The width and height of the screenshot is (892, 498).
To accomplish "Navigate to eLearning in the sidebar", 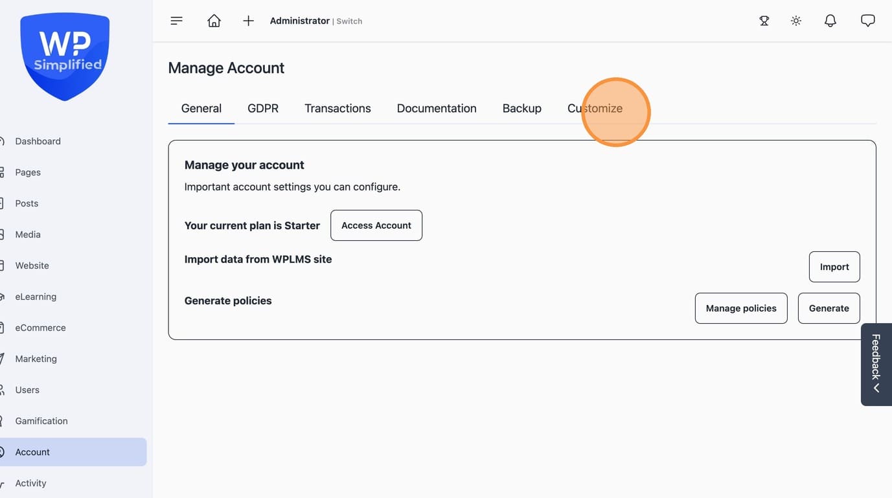I will click(36, 297).
